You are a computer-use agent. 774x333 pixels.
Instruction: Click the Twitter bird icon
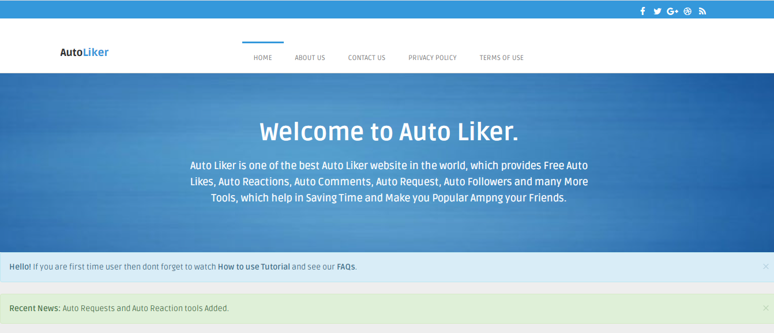click(x=657, y=11)
